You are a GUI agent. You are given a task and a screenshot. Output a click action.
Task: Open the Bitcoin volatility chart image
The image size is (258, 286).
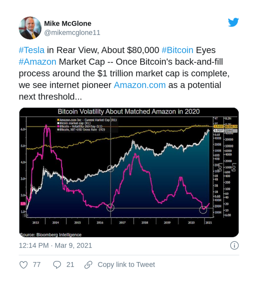pyautogui.click(x=129, y=172)
